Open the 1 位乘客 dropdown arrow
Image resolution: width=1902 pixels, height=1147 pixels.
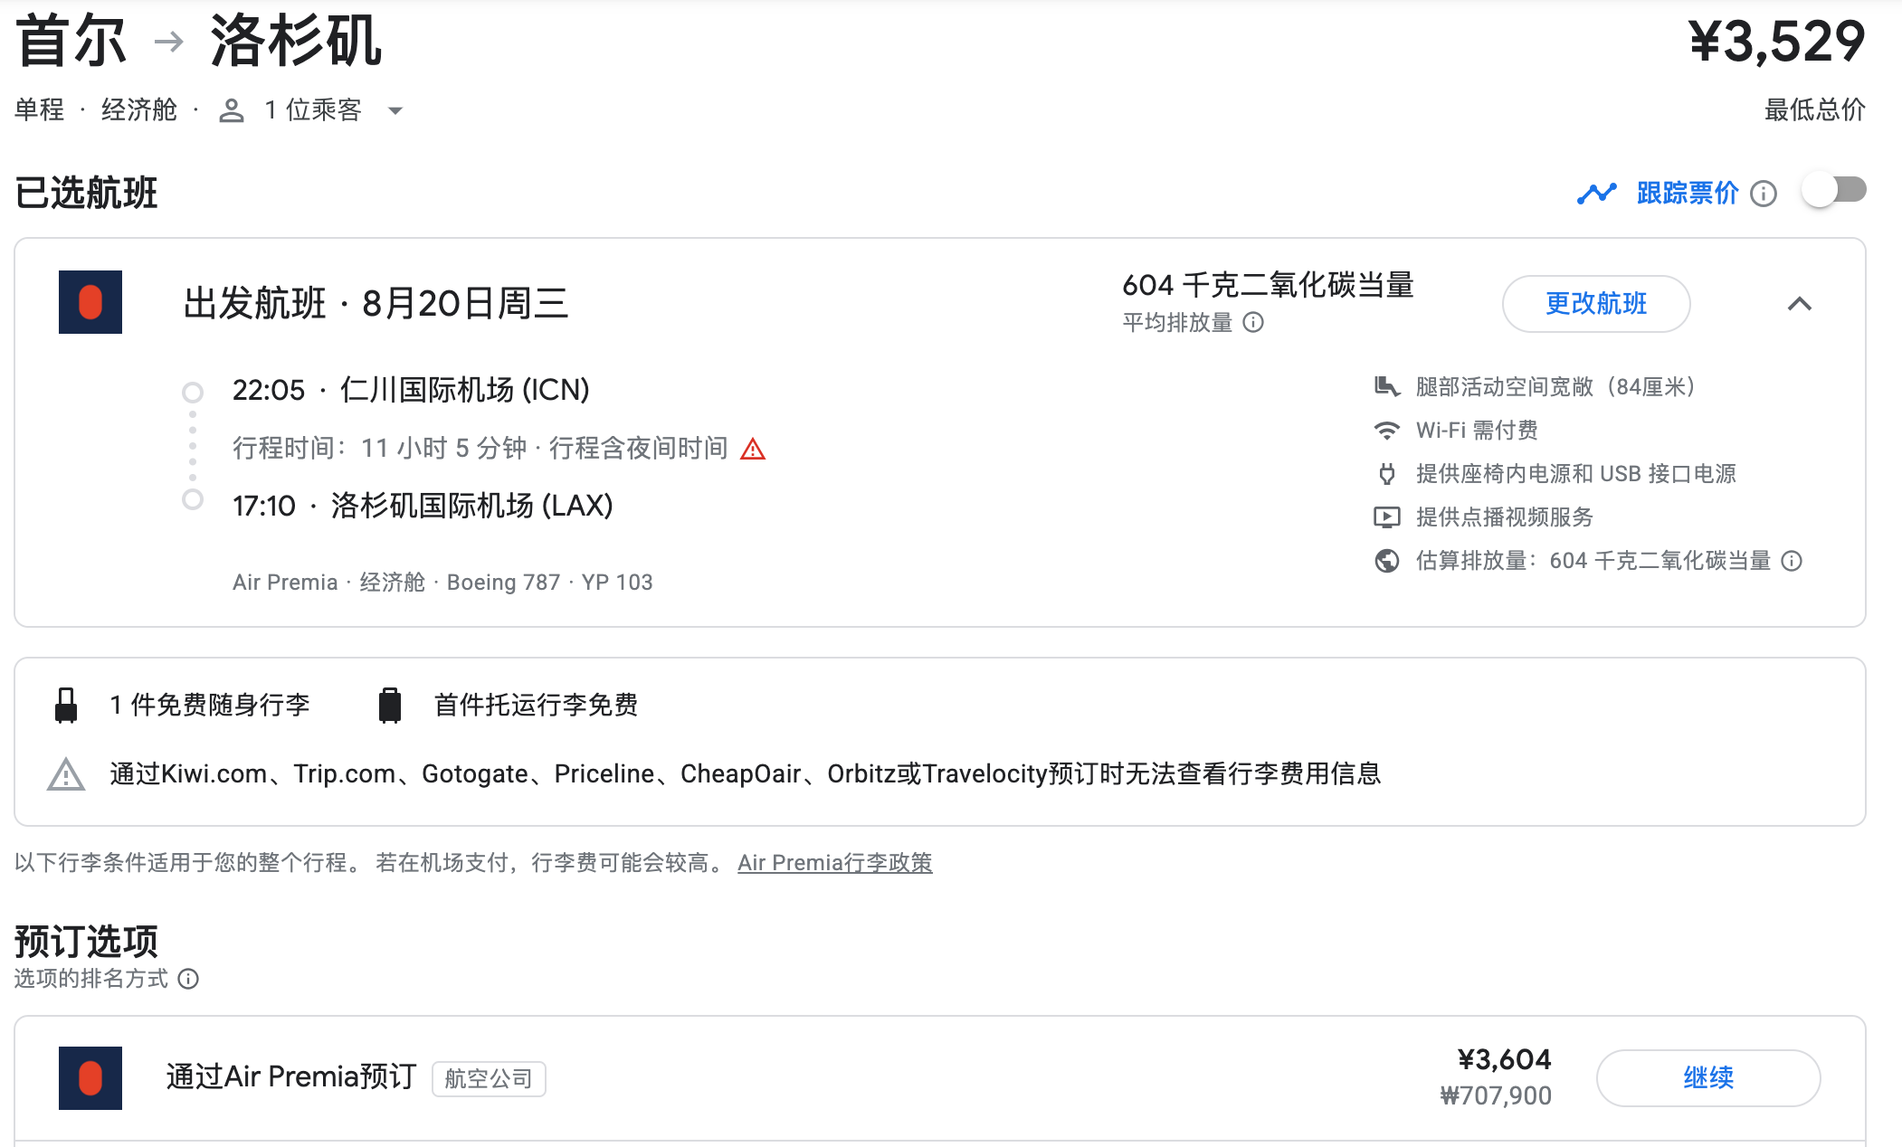[395, 111]
